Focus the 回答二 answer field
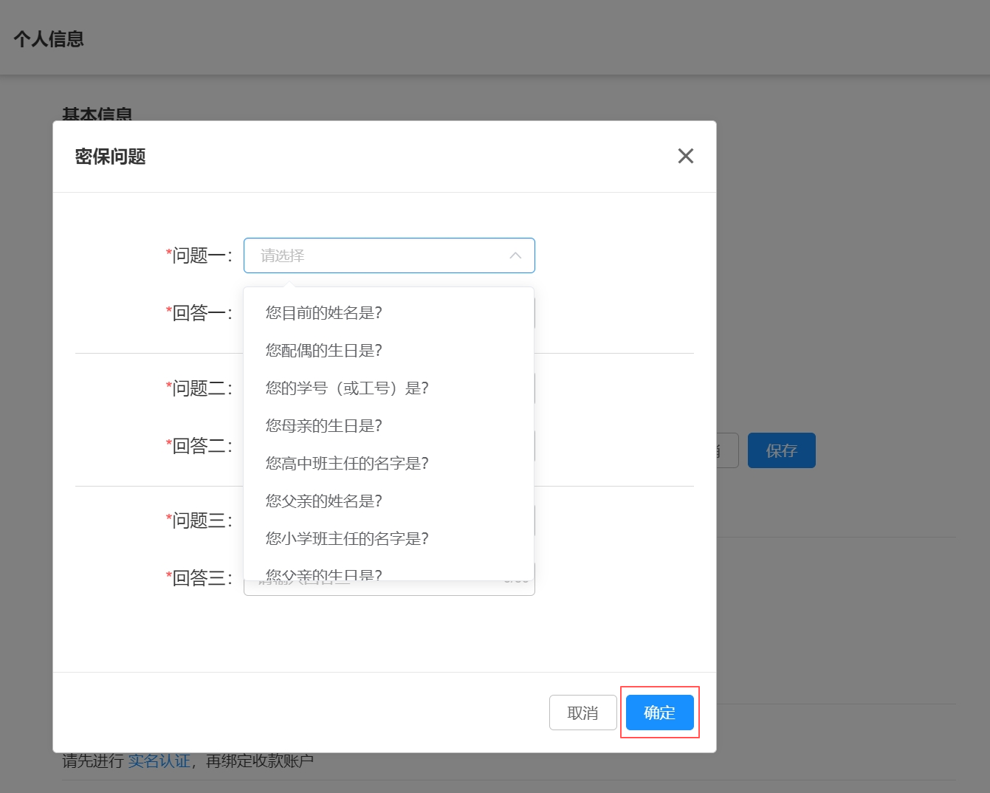990x793 pixels. point(389,446)
